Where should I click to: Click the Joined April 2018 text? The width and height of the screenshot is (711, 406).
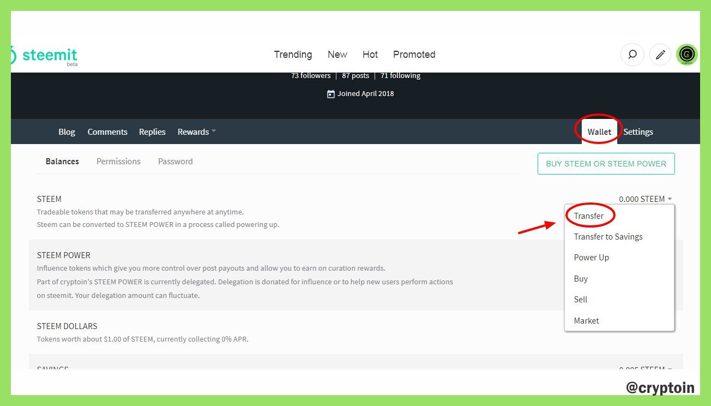(x=365, y=93)
